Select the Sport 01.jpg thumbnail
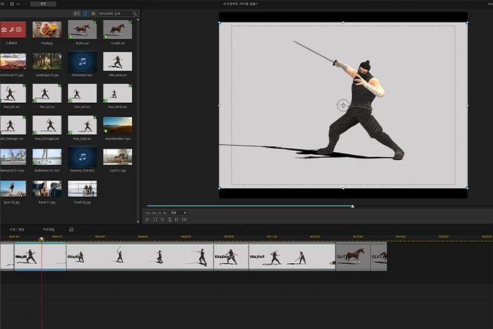The width and height of the screenshot is (493, 329). tap(118, 157)
